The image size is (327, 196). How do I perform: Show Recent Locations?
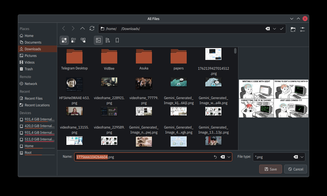point(38,105)
